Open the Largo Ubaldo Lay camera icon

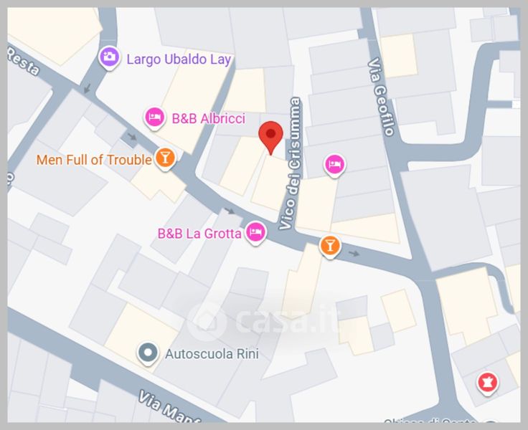[x=109, y=57]
